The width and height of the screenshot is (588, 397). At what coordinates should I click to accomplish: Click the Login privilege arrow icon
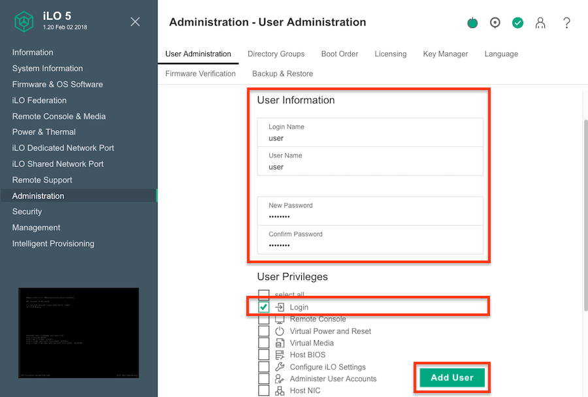(x=280, y=307)
